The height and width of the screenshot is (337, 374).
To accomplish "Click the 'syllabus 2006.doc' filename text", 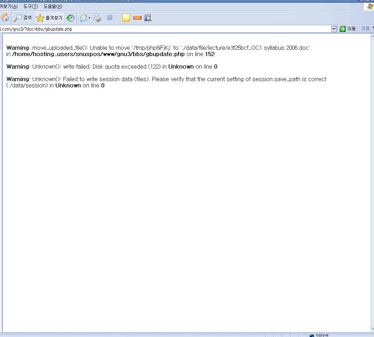I will click(x=287, y=48).
